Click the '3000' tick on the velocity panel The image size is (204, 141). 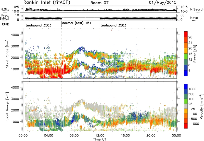[15, 99]
